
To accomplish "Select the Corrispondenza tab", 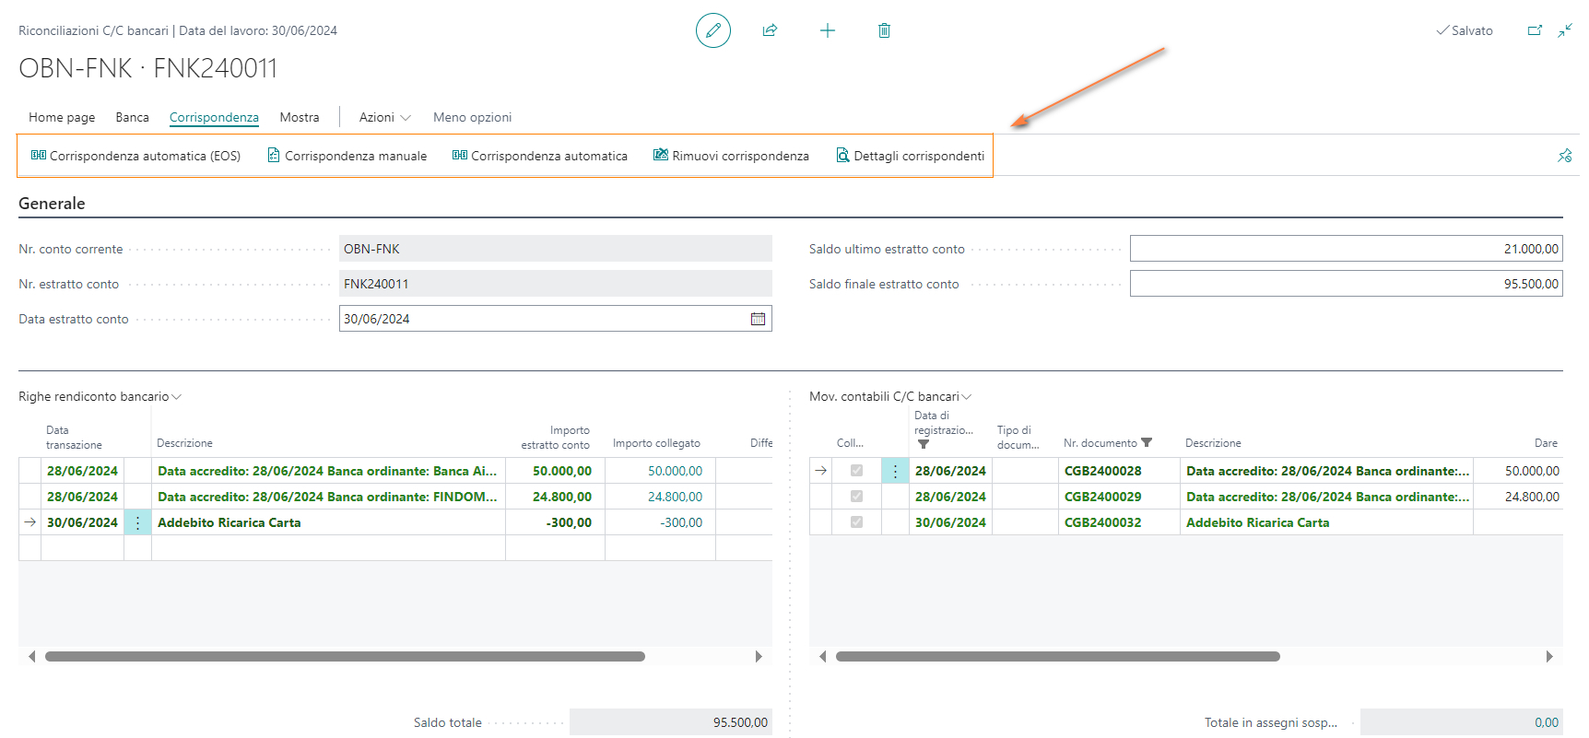I will pyautogui.click(x=214, y=117).
